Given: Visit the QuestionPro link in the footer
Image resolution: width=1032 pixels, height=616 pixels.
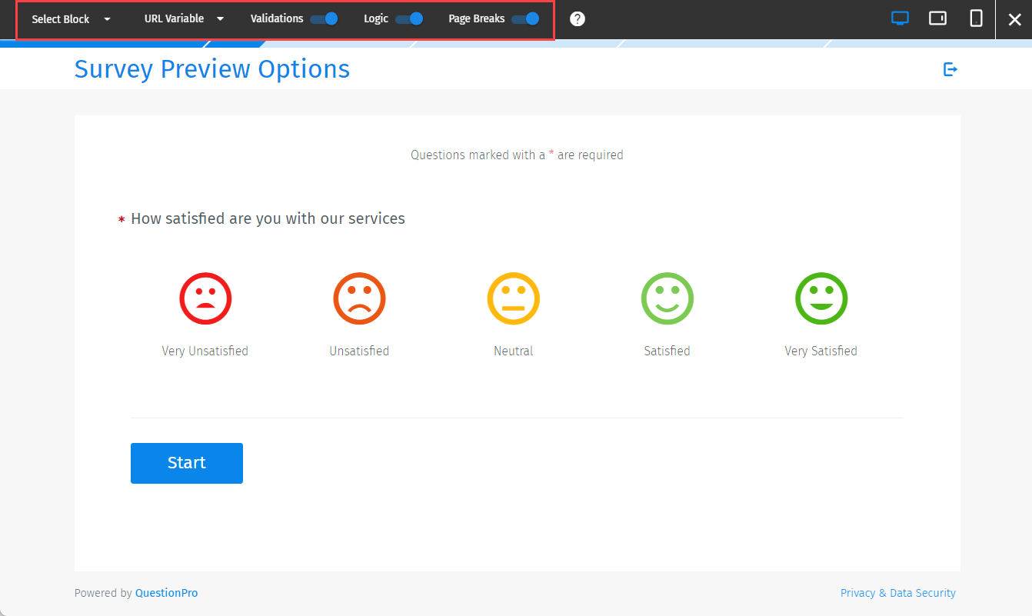Looking at the screenshot, I should point(166,592).
